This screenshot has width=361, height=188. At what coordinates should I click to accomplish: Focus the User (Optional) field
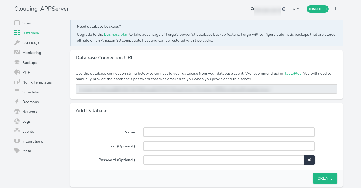[229, 146]
